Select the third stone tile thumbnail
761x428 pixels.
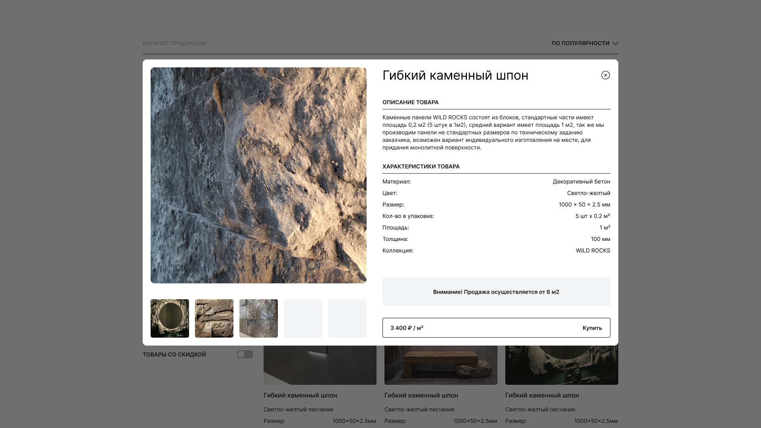coord(258,318)
